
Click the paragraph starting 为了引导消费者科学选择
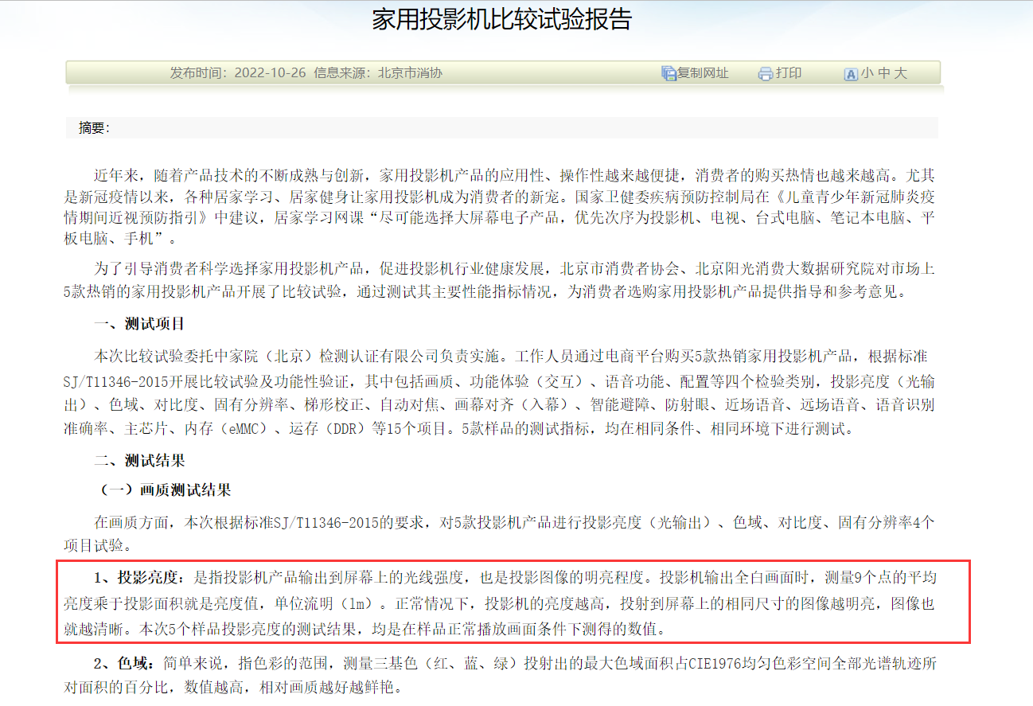pyautogui.click(x=500, y=280)
